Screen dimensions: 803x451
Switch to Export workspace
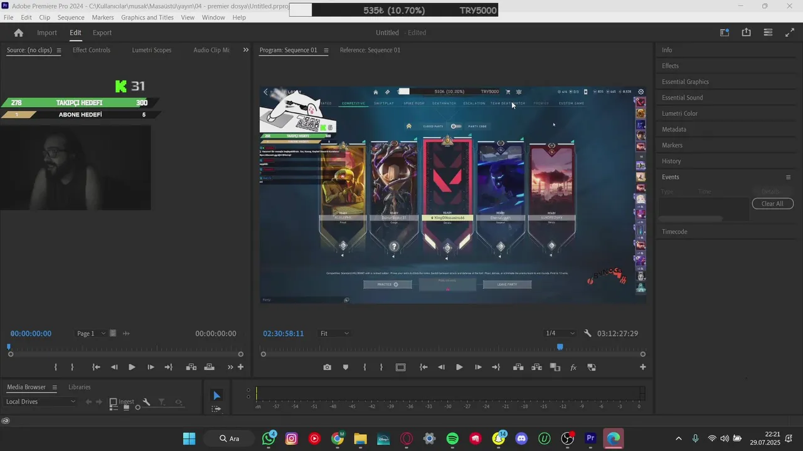click(x=102, y=33)
